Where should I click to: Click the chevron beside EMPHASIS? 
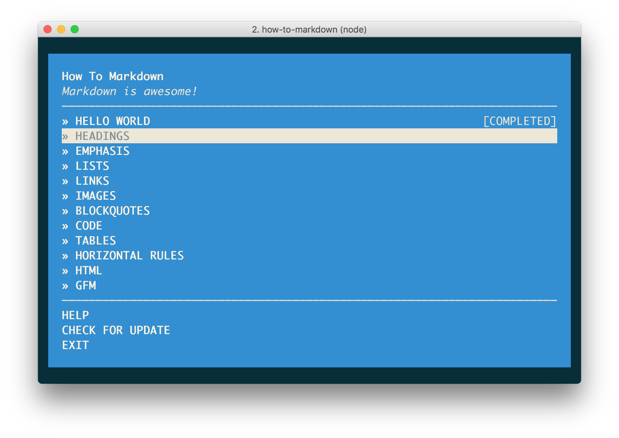click(x=65, y=151)
